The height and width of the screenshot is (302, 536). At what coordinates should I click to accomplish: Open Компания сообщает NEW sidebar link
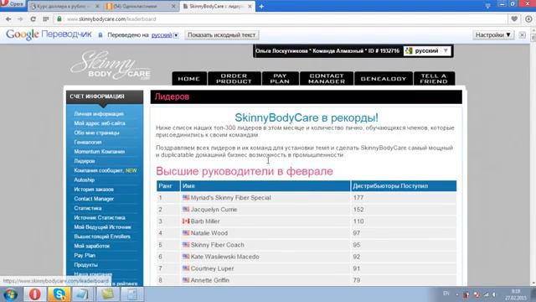click(x=106, y=170)
